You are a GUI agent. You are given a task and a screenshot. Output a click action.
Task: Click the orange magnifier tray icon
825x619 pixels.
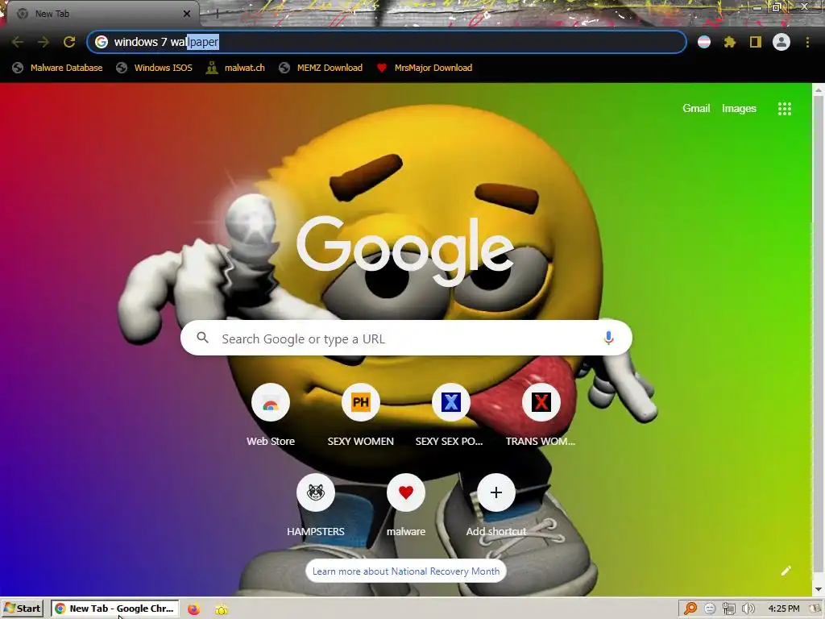click(x=690, y=609)
